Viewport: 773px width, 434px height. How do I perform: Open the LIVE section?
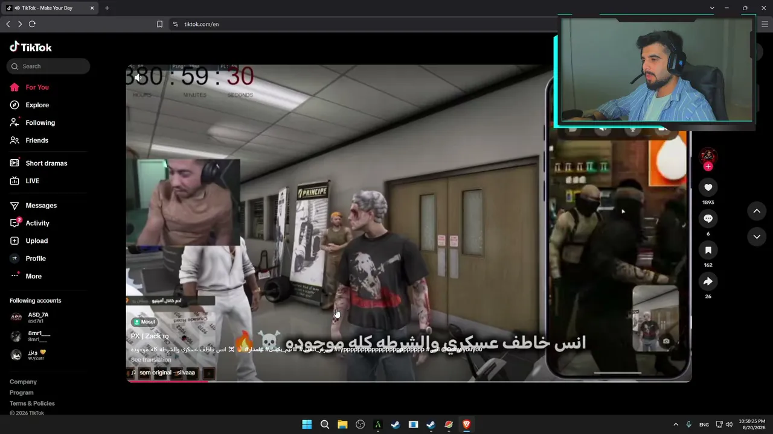24,181
